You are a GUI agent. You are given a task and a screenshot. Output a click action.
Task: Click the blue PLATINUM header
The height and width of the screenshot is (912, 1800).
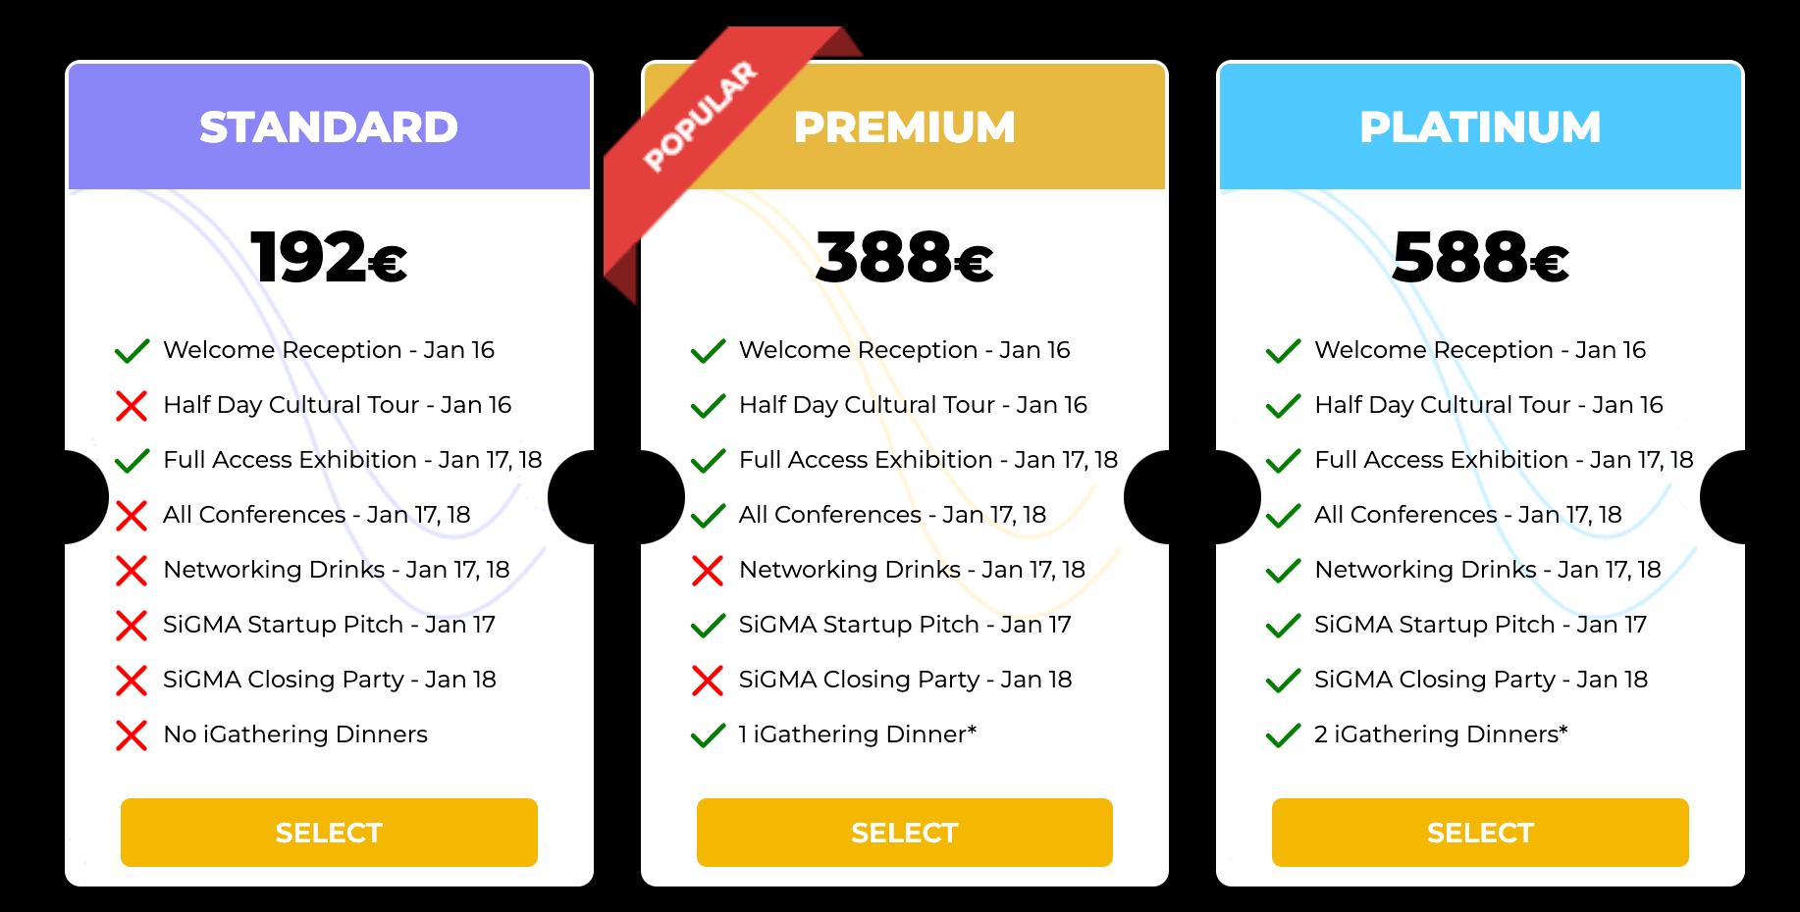(1480, 127)
